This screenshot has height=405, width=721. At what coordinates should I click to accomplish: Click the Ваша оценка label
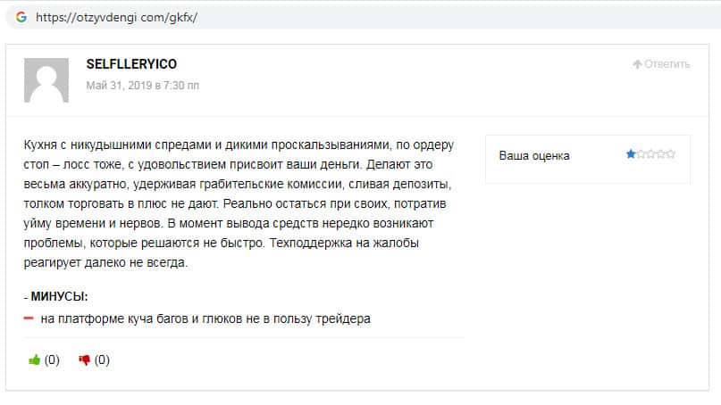[x=534, y=155]
